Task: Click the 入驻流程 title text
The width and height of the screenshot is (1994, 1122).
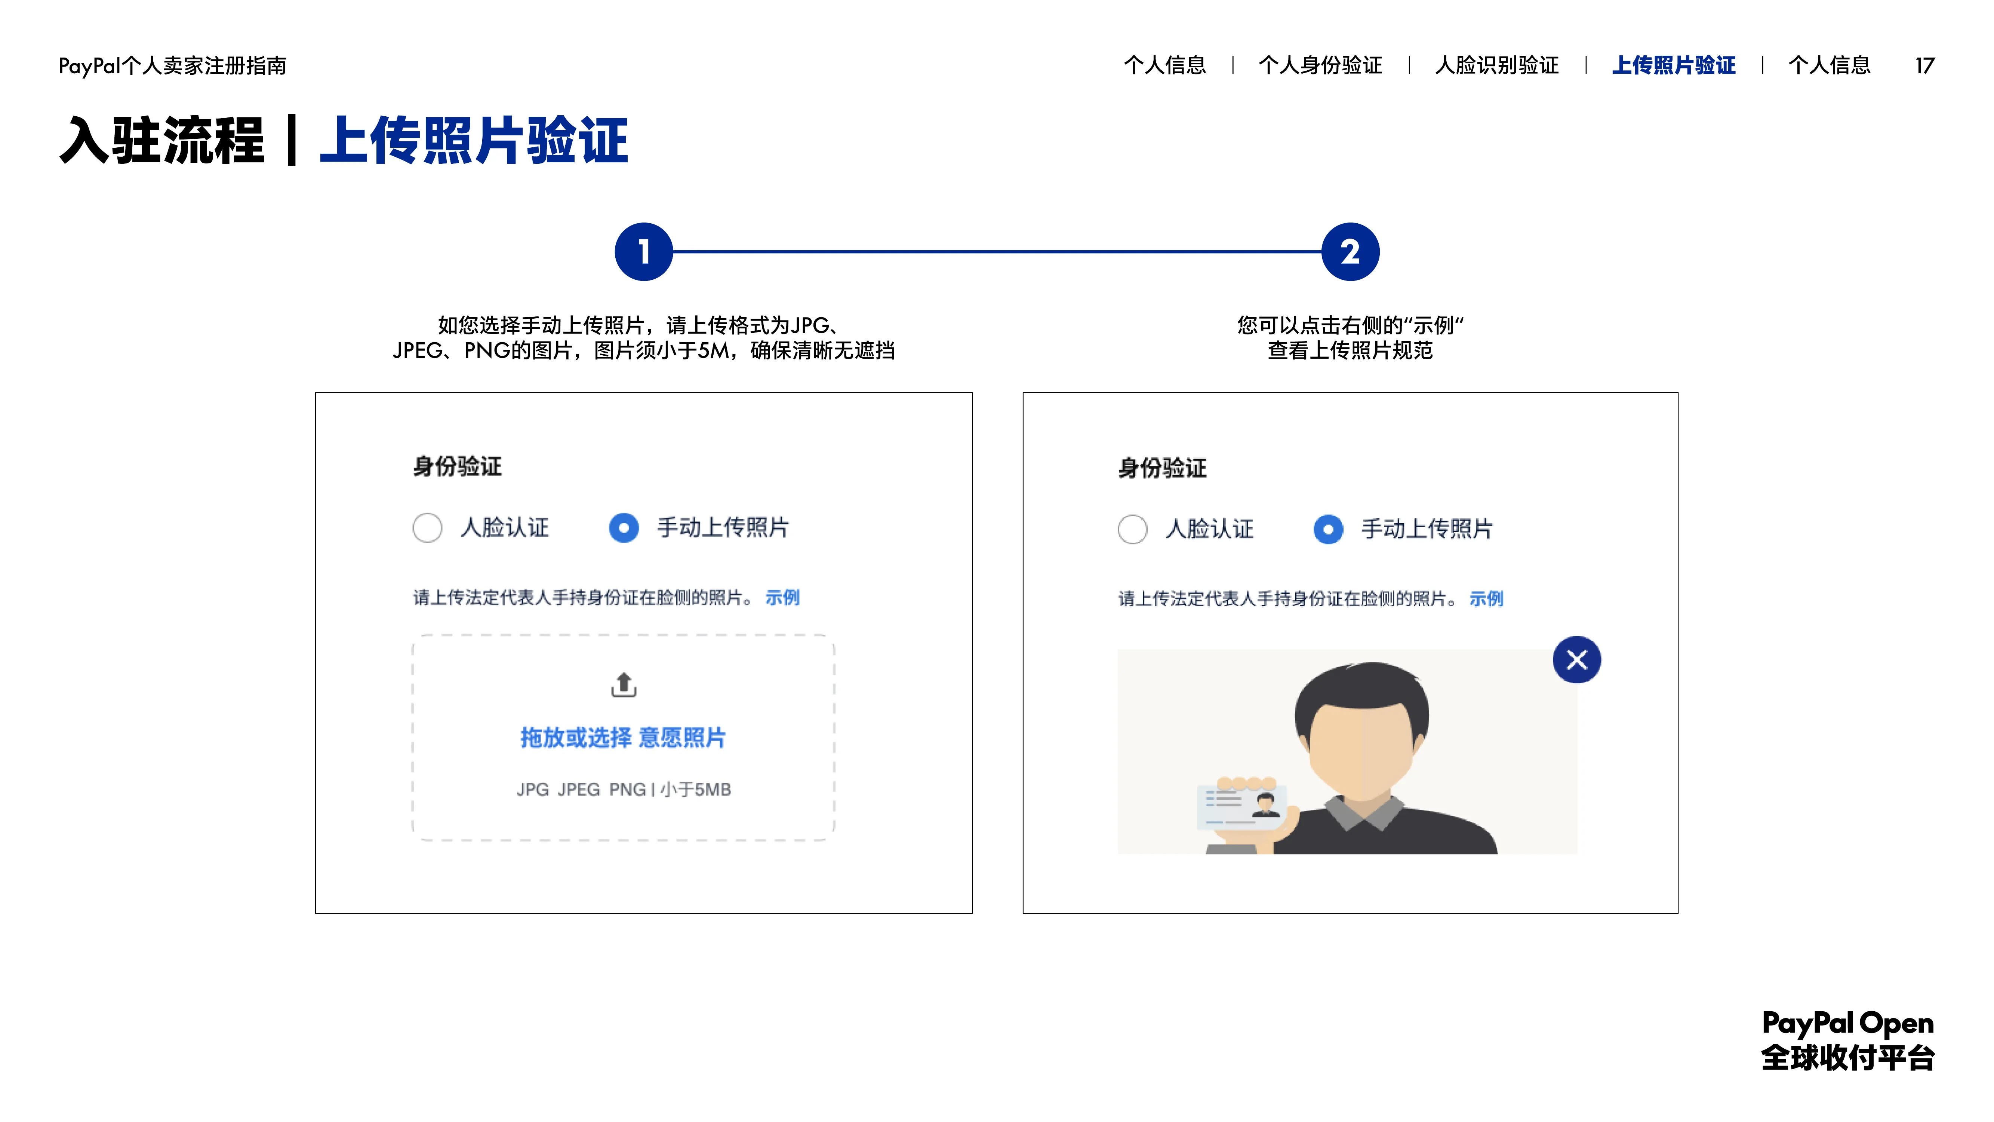Action: pyautogui.click(x=163, y=141)
